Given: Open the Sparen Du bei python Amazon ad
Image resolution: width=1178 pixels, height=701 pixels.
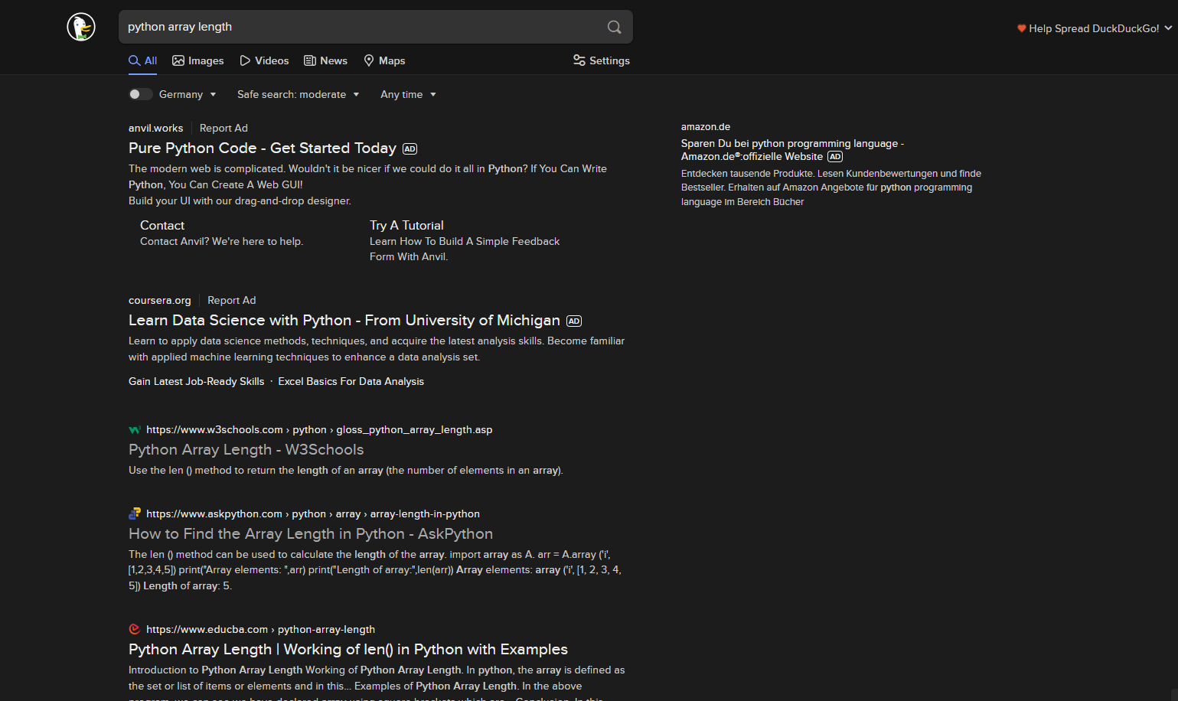Looking at the screenshot, I should coord(792,150).
